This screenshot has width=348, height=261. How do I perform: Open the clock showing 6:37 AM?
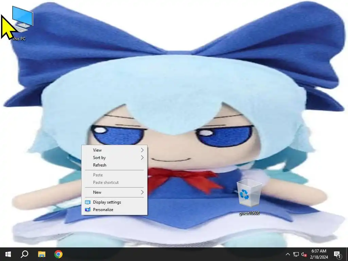(x=319, y=254)
